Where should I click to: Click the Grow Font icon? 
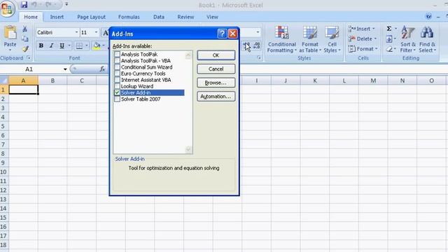[106, 33]
